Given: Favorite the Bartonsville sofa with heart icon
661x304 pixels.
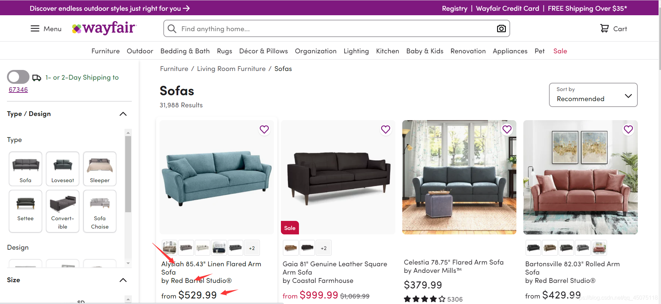Looking at the screenshot, I should 628,129.
